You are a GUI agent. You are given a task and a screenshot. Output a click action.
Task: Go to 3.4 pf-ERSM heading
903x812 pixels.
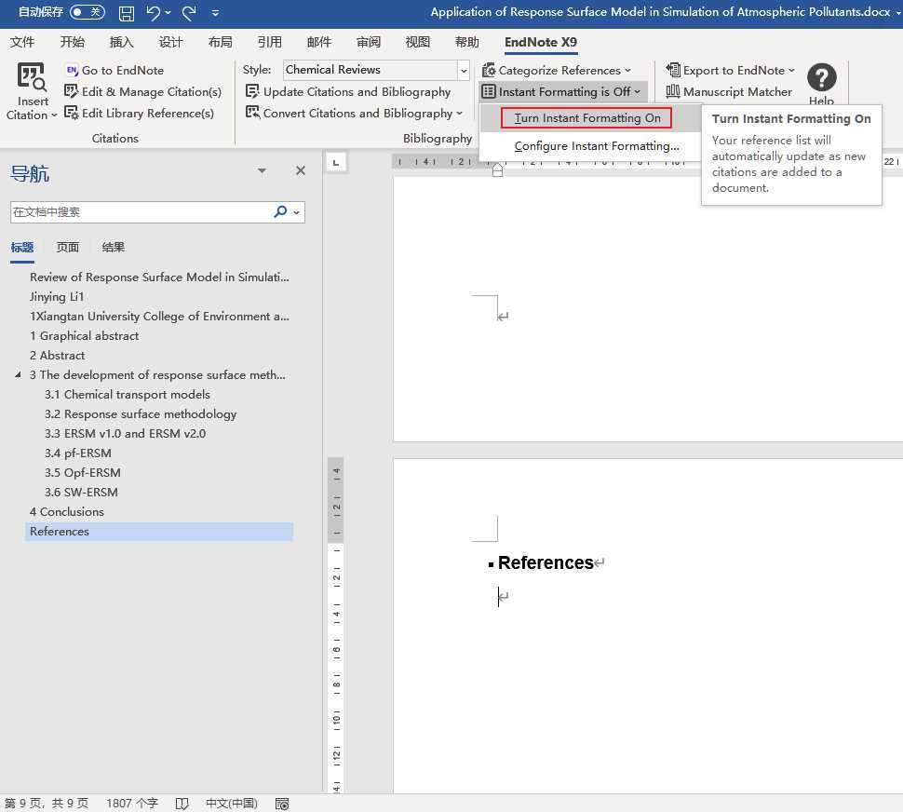(78, 453)
